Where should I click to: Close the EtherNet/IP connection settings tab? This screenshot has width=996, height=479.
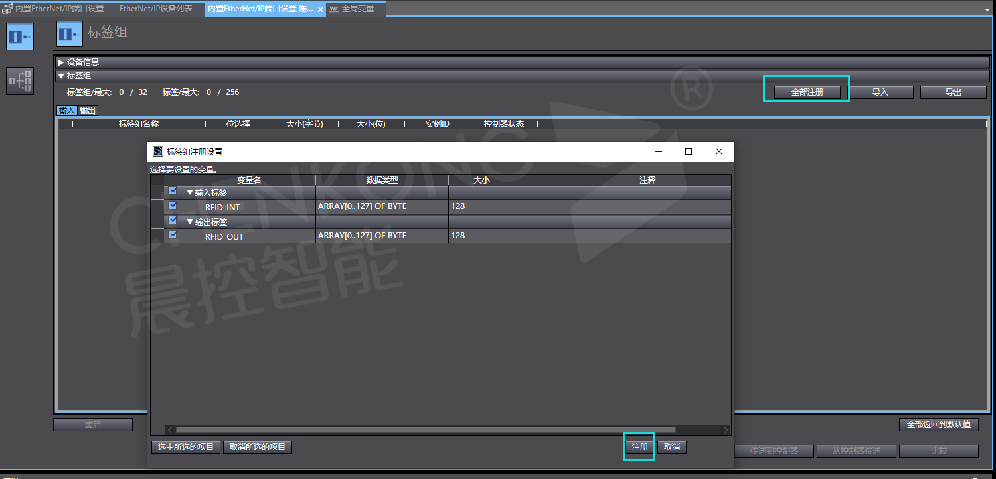320,9
